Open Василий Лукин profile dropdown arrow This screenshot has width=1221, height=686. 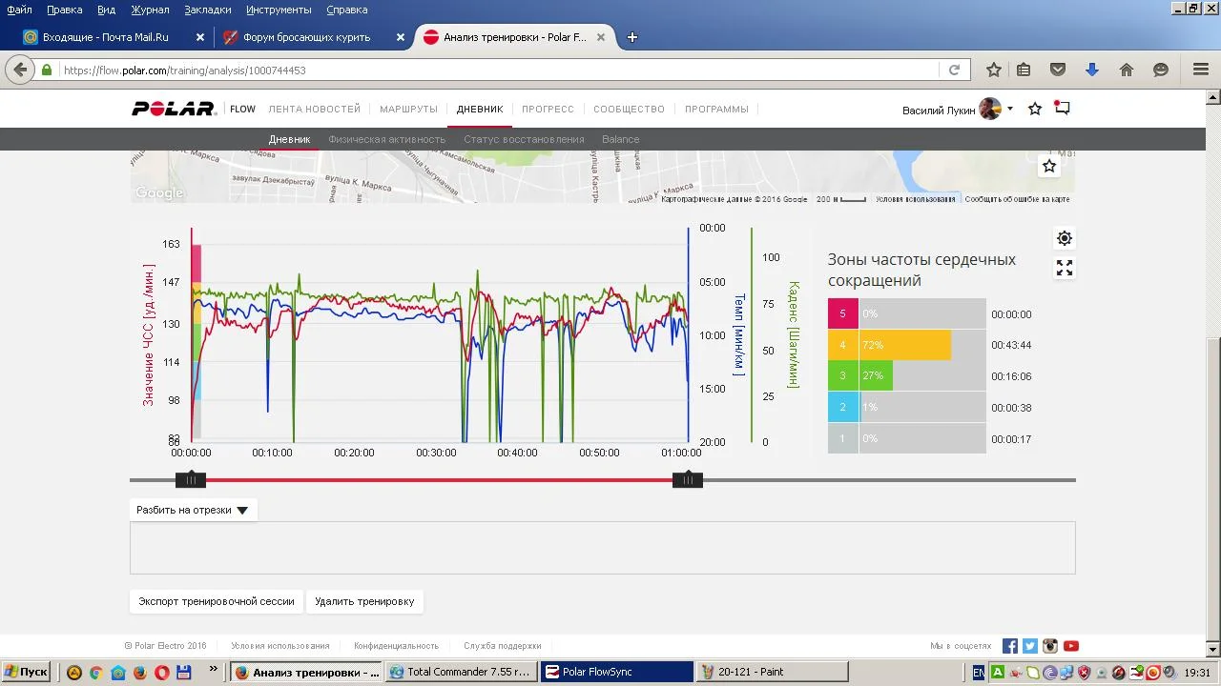1010,109
